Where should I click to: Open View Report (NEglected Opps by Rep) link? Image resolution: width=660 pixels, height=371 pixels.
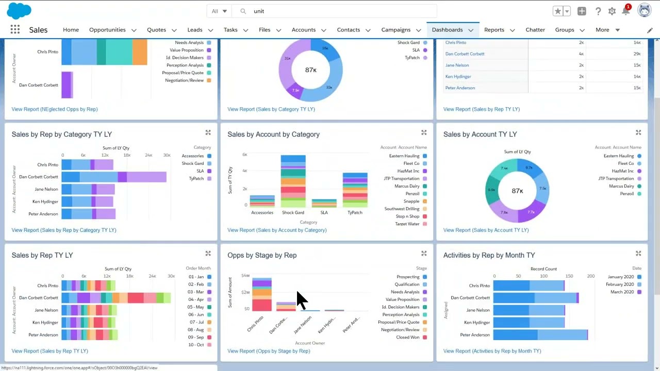pos(55,109)
